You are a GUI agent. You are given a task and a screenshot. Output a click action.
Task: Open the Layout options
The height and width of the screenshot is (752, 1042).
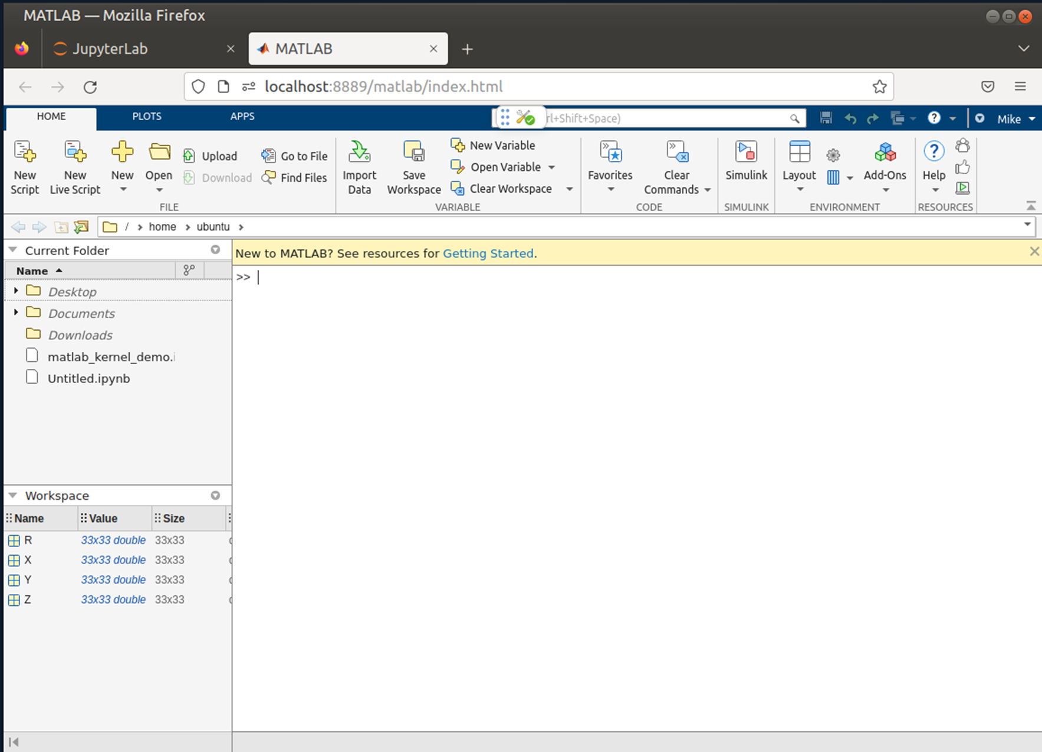click(x=799, y=153)
